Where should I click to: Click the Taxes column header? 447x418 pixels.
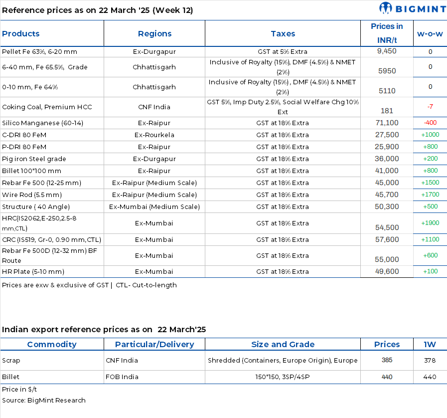[x=283, y=34]
